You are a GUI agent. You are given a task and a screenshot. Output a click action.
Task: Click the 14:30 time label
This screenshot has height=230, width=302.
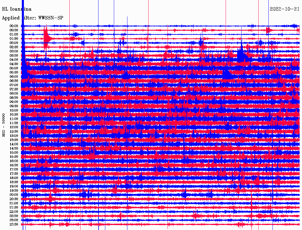(x=14, y=149)
